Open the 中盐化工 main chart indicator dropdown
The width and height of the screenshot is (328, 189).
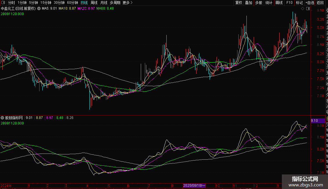click(x=39, y=9)
